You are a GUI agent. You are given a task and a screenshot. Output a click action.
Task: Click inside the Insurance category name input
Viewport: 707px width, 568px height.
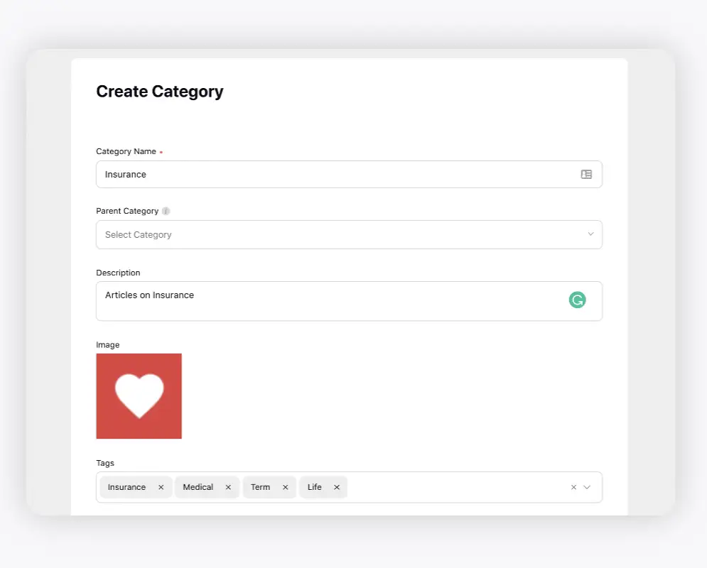pos(284,174)
